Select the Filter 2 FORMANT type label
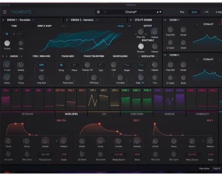The image size is (222, 176). point(208,60)
